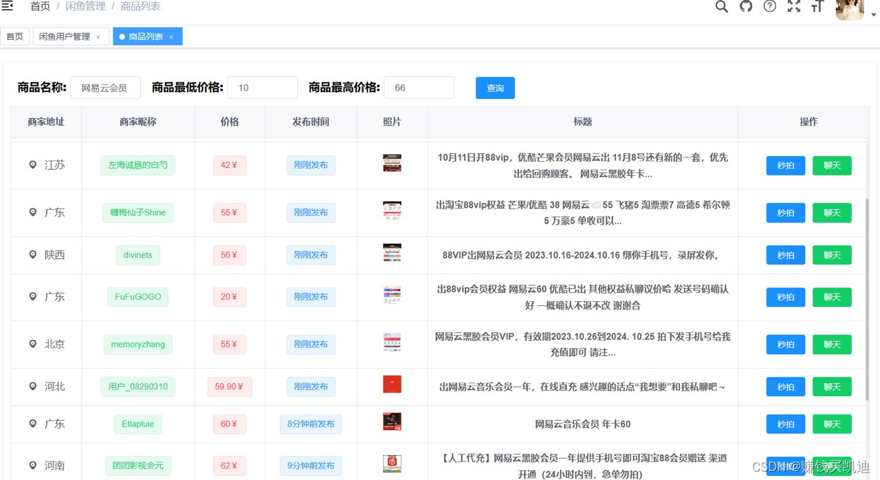
Task: Open the search magnifier icon
Action: [721, 6]
